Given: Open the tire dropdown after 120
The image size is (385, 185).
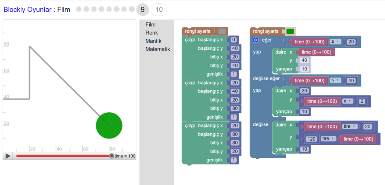Looking at the screenshot, I should [328, 139].
